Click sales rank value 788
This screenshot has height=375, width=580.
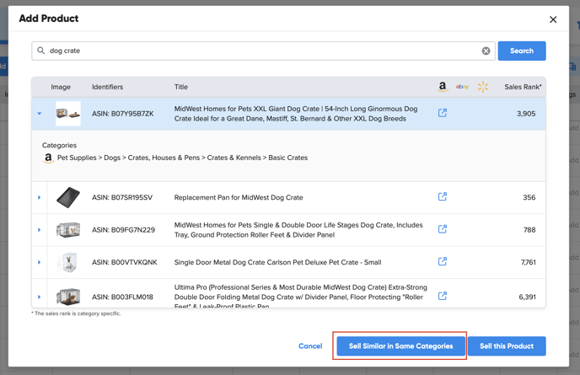529,230
